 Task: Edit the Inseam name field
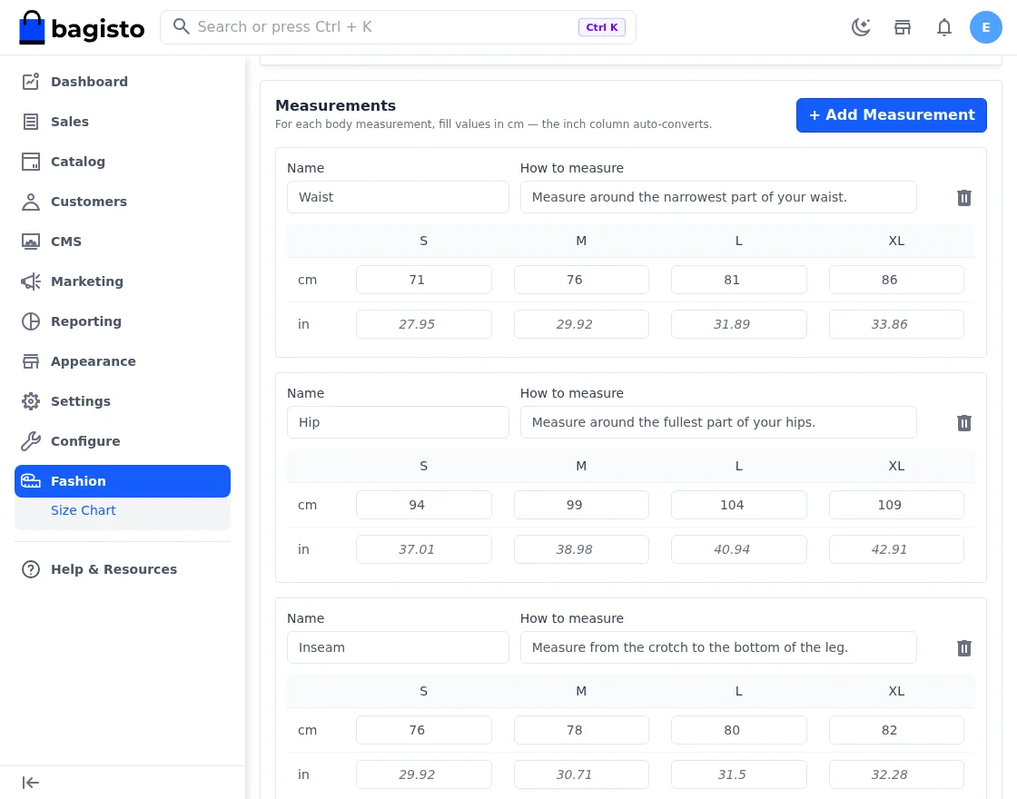click(x=398, y=647)
